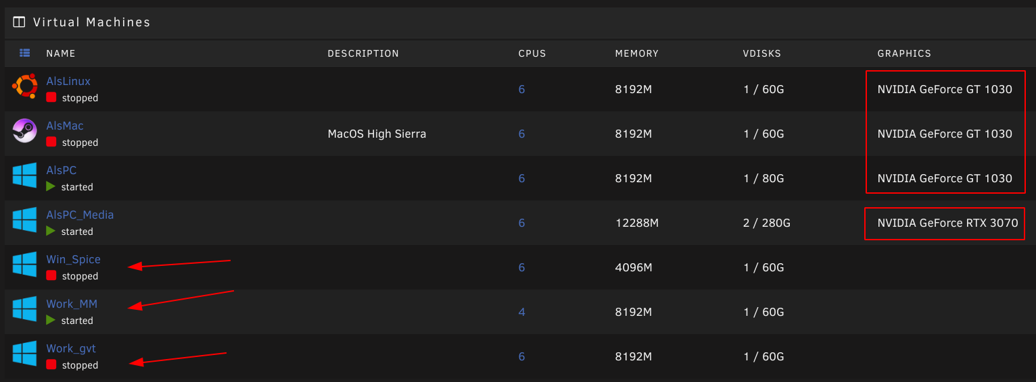1036x382 pixels.
Task: Click the Windows icon for AlsPC
Action: tap(25, 175)
